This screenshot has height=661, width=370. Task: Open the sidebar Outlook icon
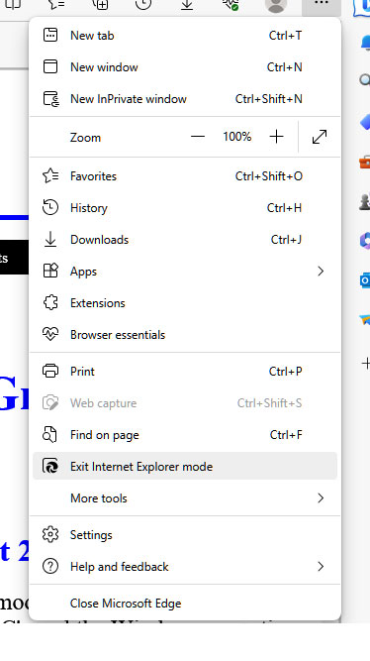click(x=365, y=280)
